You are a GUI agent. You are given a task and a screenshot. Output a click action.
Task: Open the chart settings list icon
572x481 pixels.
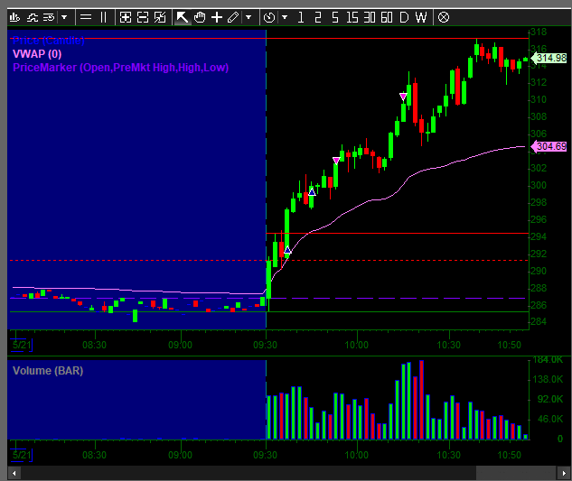tap(49, 17)
